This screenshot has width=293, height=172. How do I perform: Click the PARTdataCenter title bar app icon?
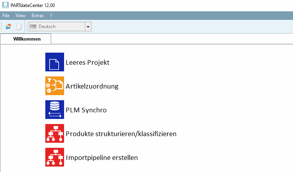(x=5, y=5)
